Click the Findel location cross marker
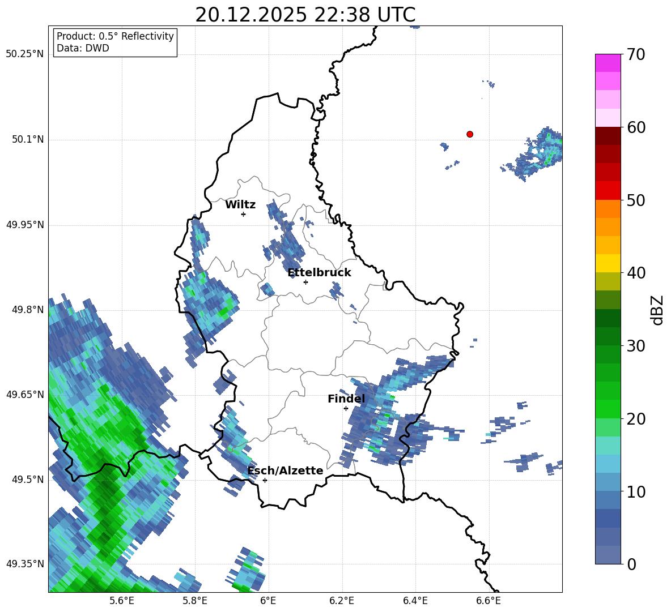671x612 pixels. 346,409
